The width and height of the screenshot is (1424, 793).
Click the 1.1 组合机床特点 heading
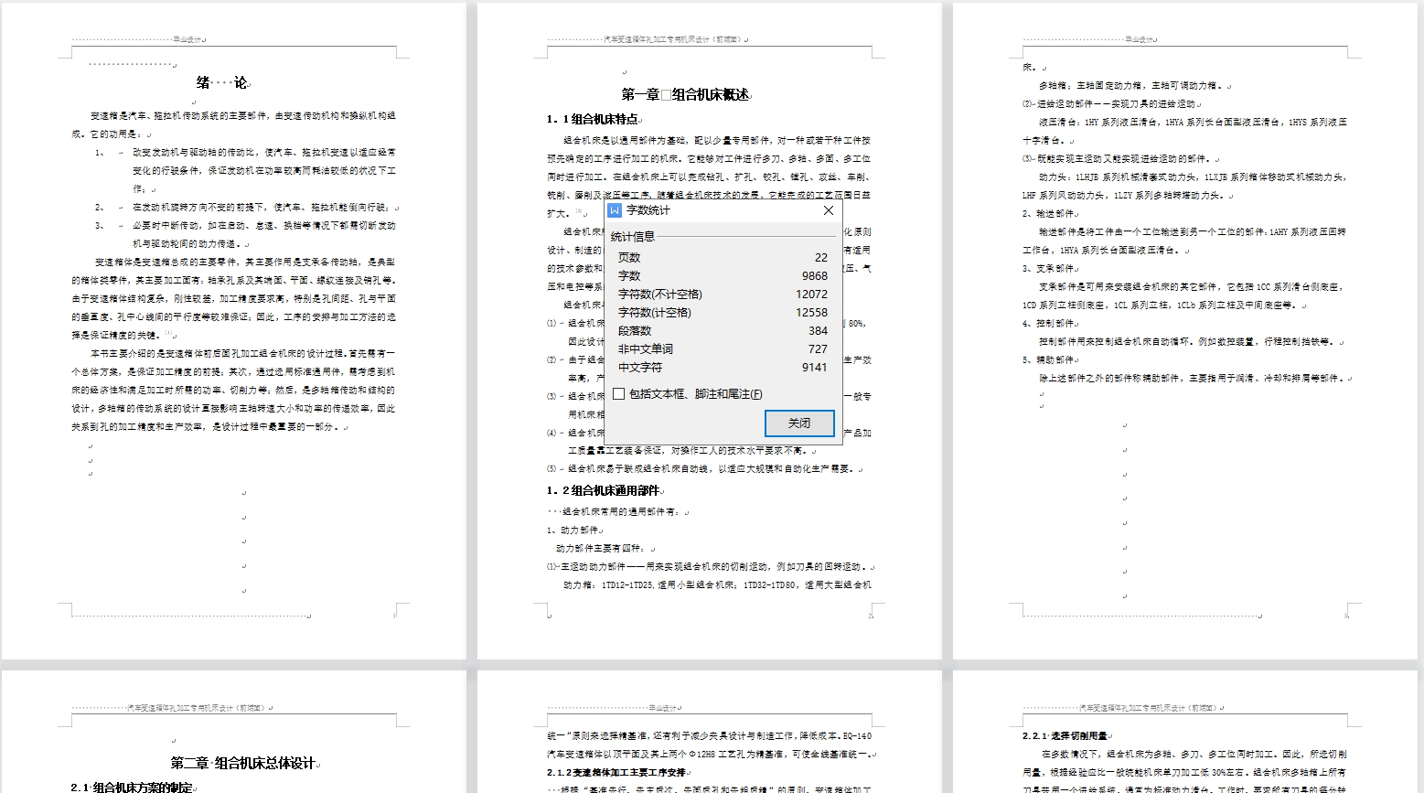(x=593, y=119)
